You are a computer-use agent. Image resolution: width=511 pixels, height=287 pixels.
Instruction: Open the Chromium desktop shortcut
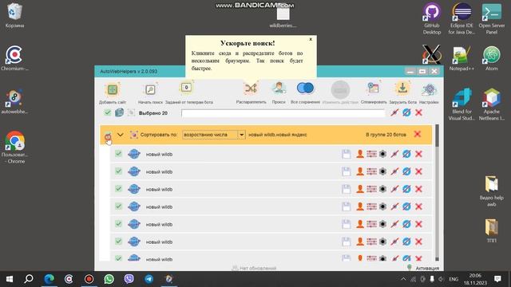[14, 58]
